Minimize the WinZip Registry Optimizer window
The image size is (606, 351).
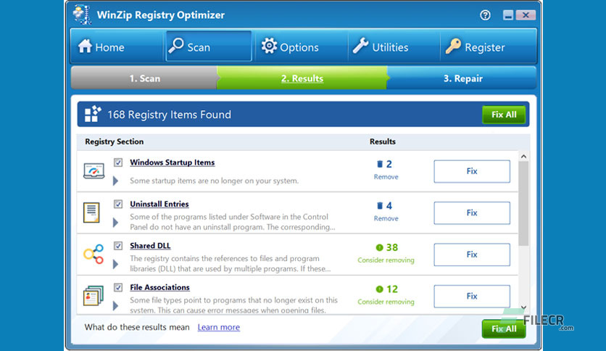coord(508,15)
